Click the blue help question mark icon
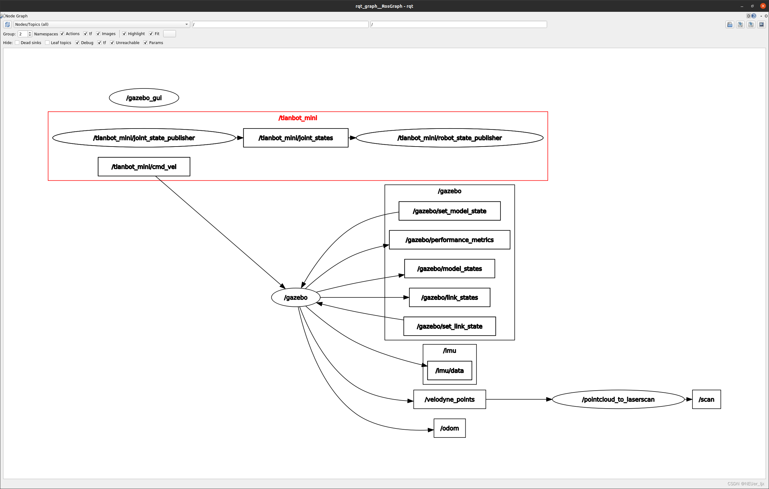This screenshot has width=769, height=489. [753, 16]
